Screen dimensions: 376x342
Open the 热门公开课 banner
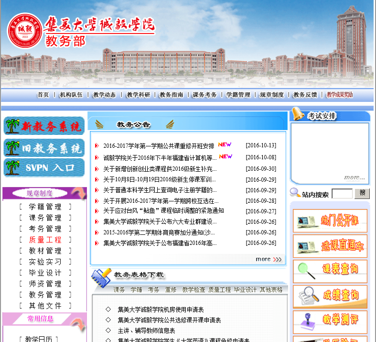330,221
